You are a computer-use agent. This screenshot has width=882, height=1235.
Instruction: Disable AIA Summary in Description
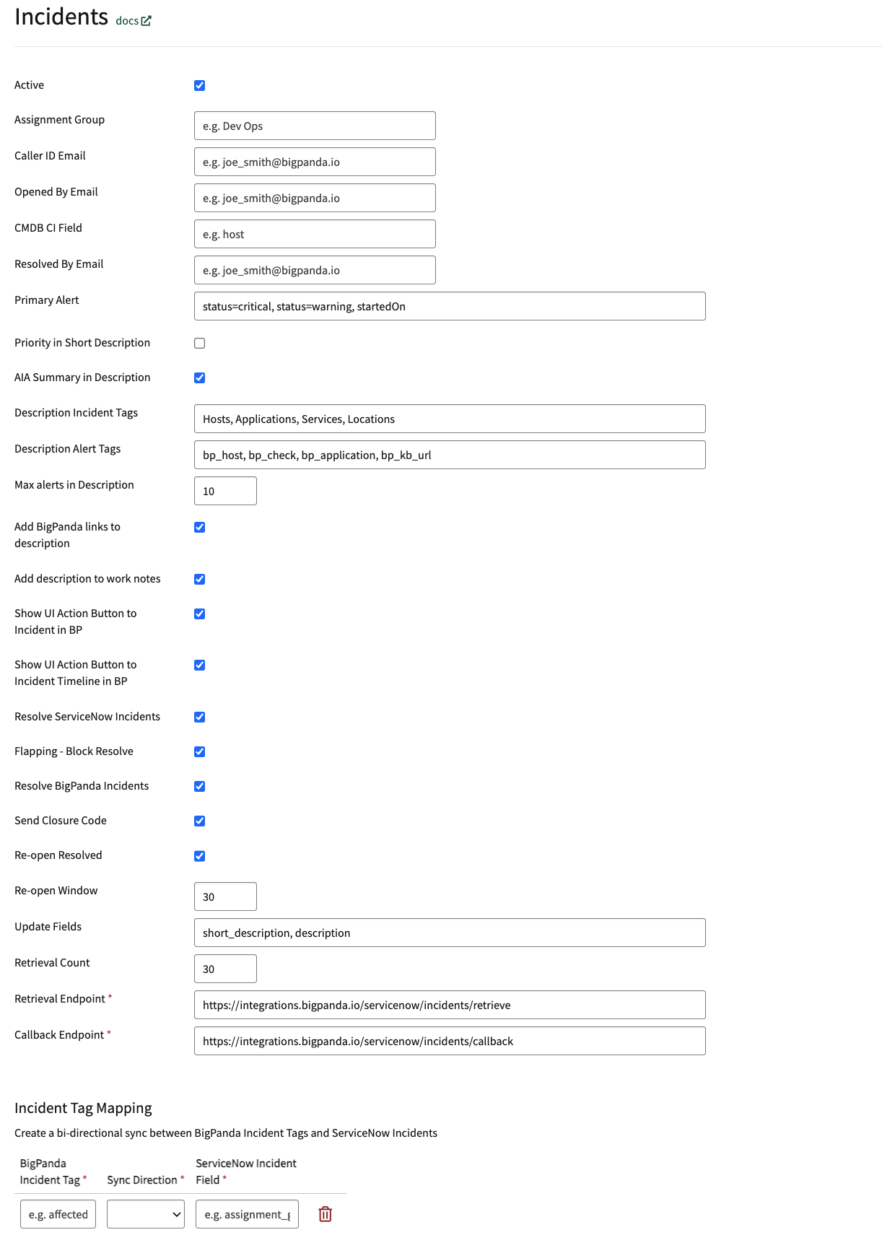click(200, 377)
